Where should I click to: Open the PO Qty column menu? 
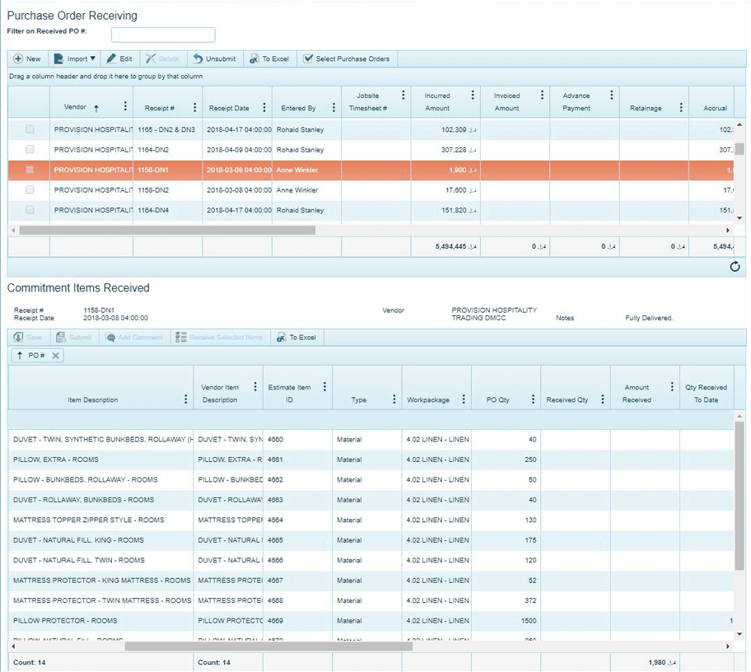(533, 399)
